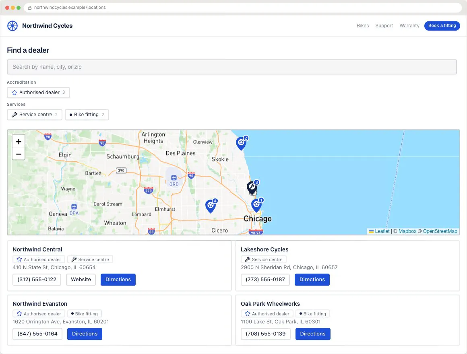Select map marker number 4 near Oak Park
Screen dimensions: 467x354
coord(211,206)
